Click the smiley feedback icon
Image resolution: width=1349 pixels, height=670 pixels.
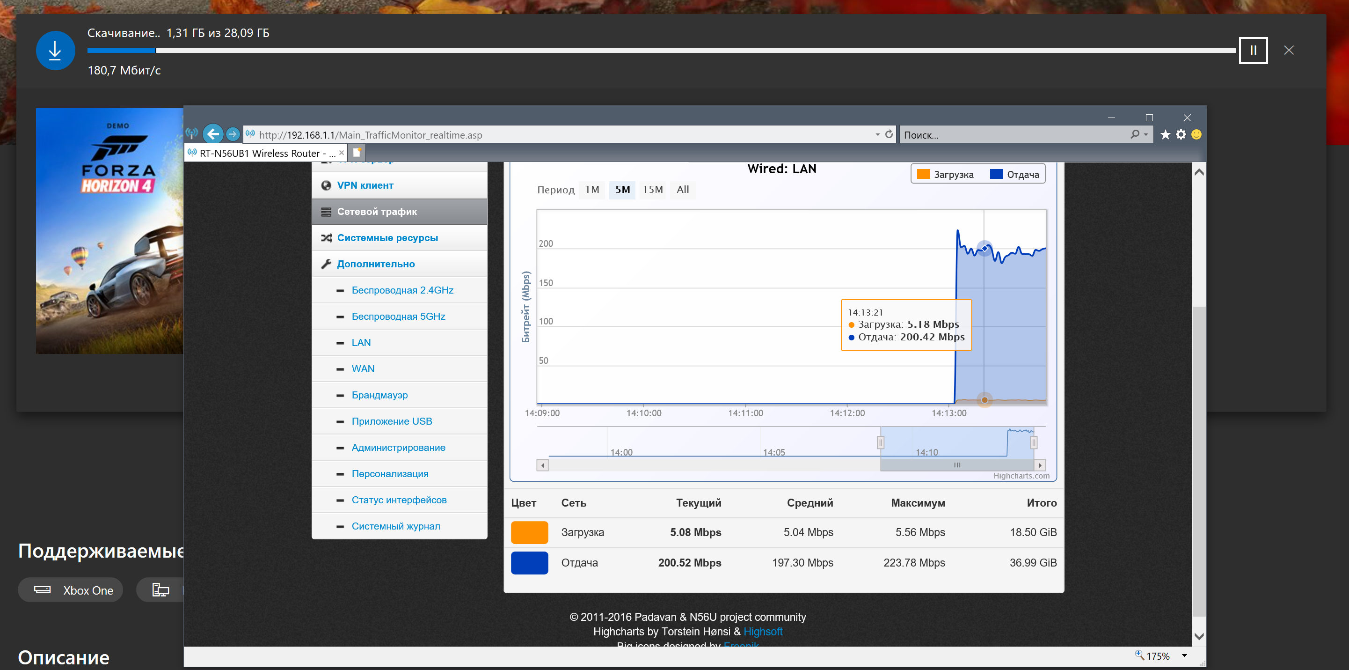click(x=1196, y=135)
